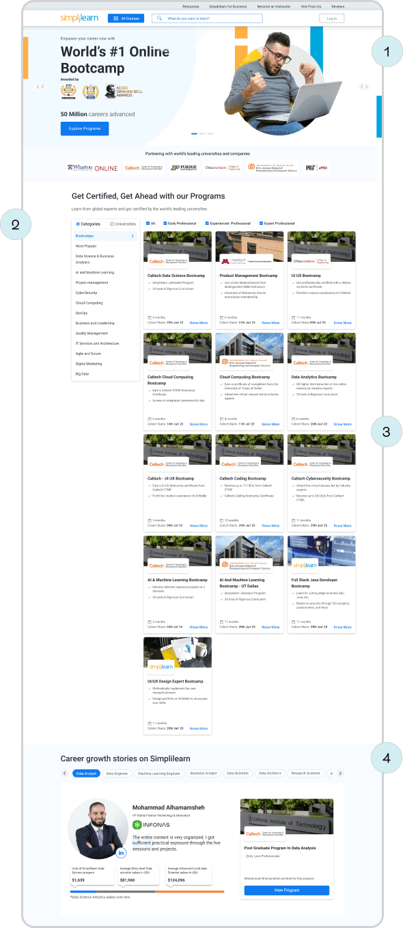The height and width of the screenshot is (928, 403).
Task: Select Quality Management category
Action: [92, 333]
